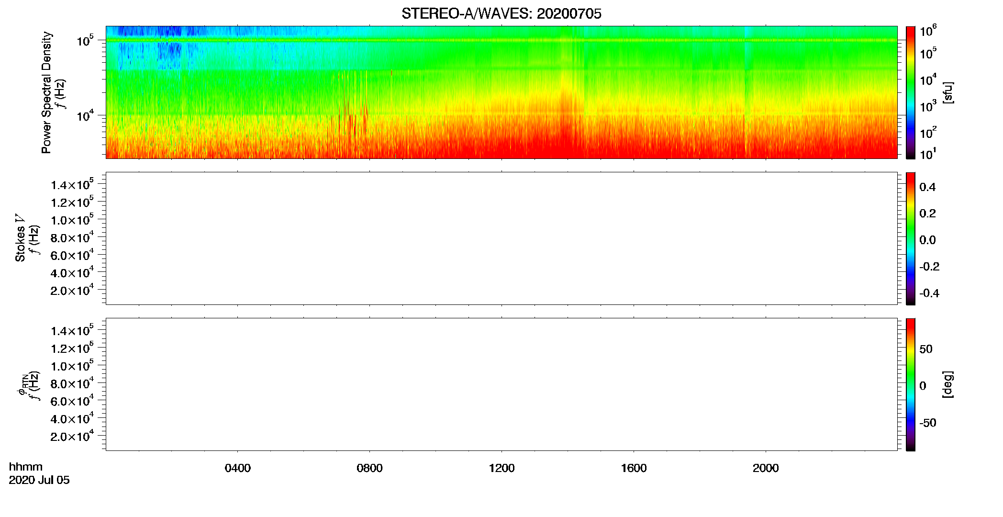This screenshot has height=517, width=1003.
Task: Click the 8.0×10^4 tick on the phi RTN axis
Action: 72,383
